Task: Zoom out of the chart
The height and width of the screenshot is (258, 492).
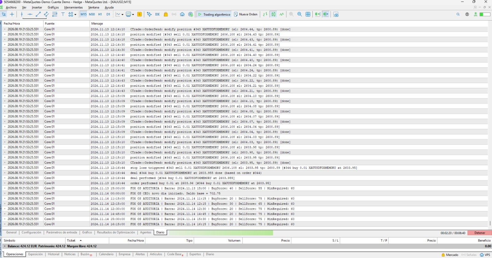Action: pos(300,14)
